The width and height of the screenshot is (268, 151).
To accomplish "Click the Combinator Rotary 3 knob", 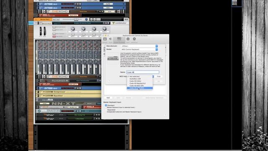I will tap(94, 29).
